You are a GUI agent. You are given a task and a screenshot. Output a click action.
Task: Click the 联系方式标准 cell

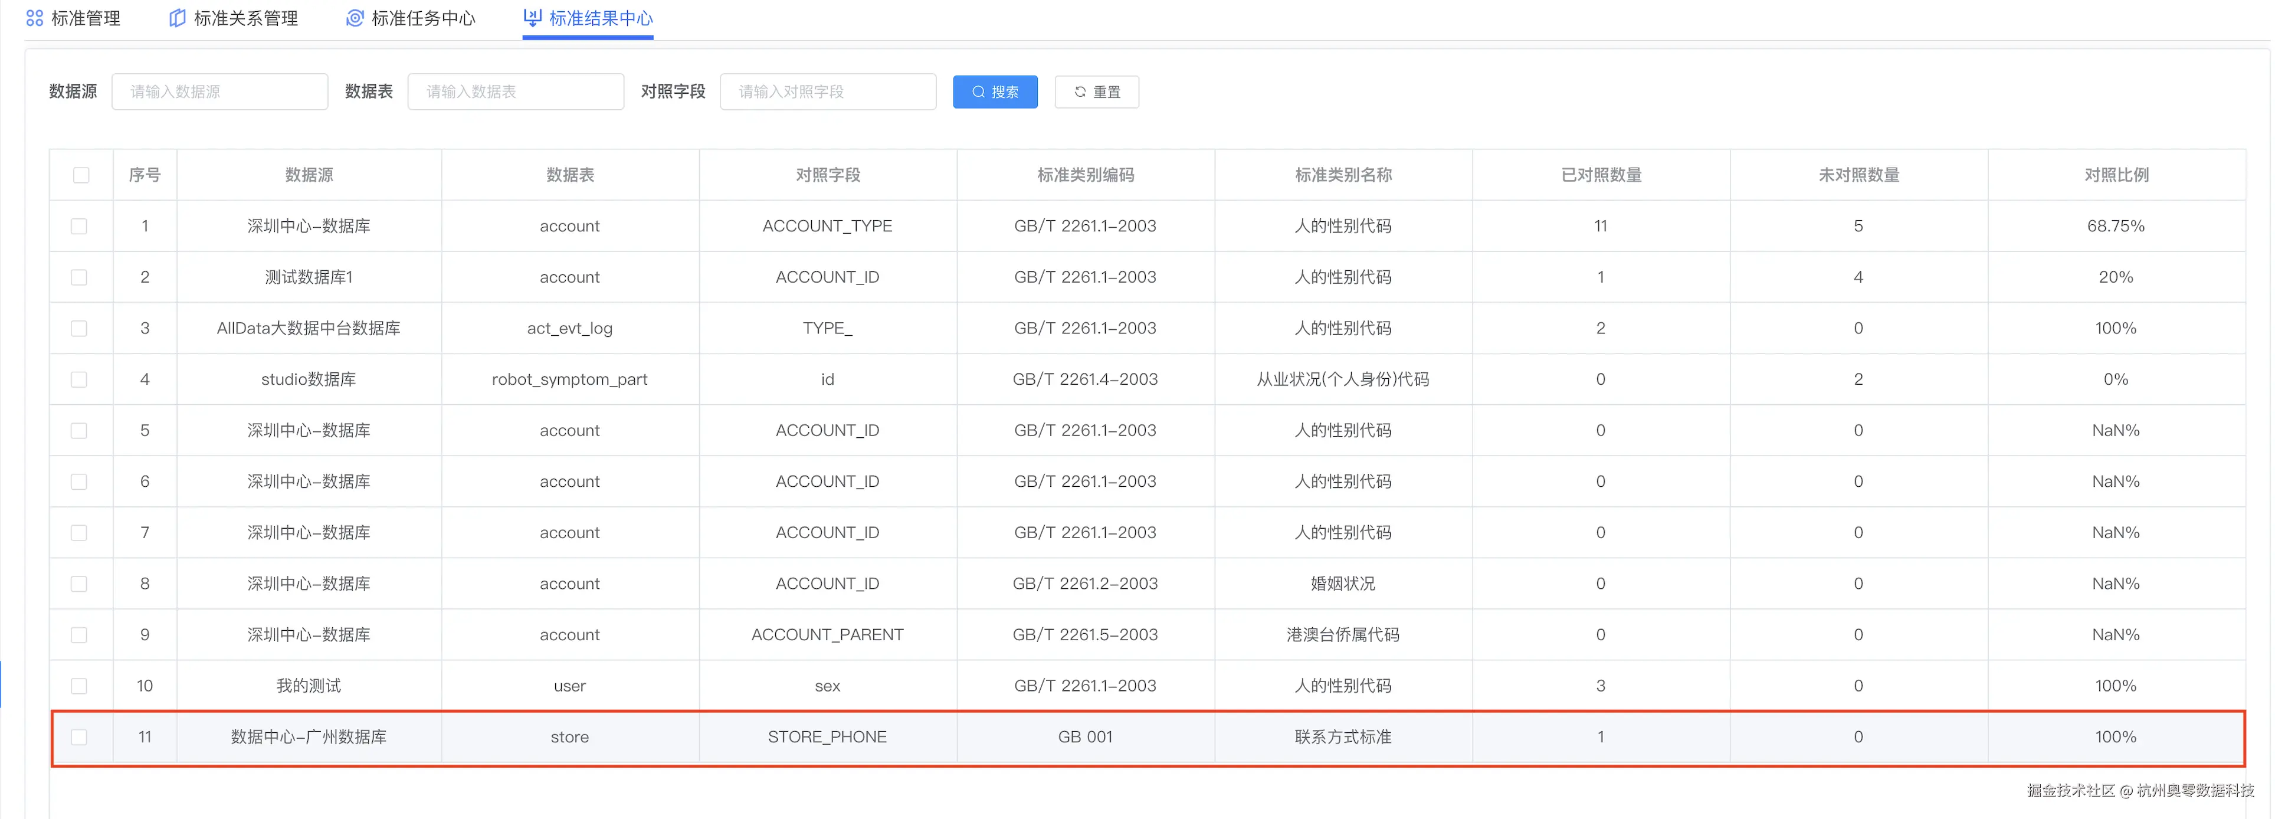pyautogui.click(x=1343, y=738)
